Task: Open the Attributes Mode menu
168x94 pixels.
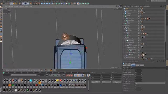Action: (x=126, y=61)
